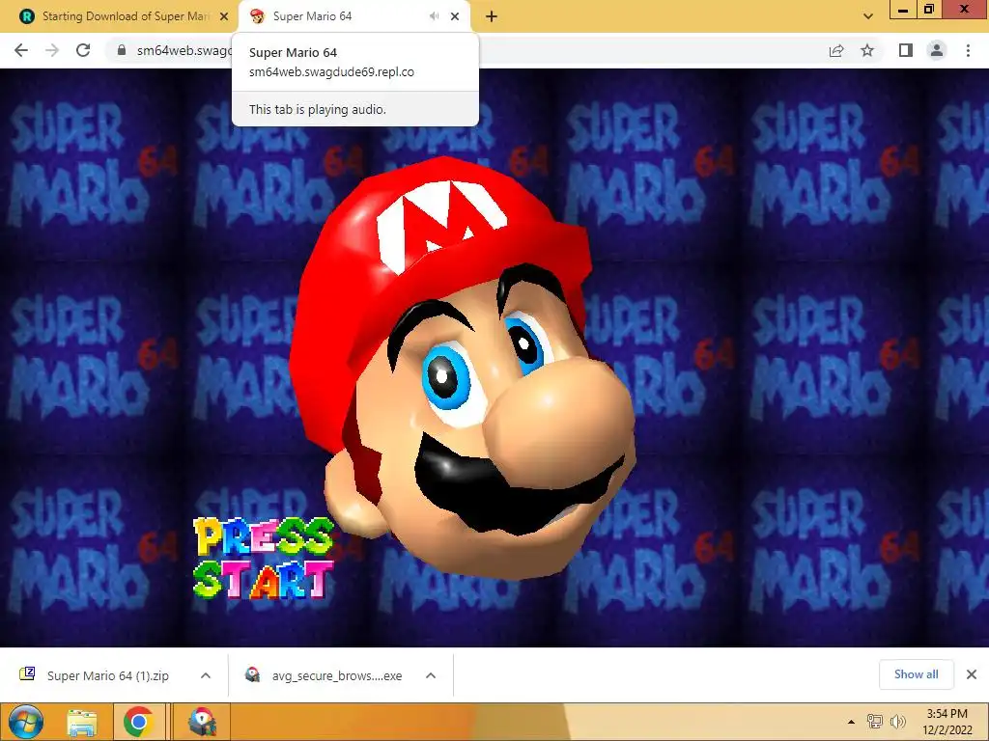The height and width of the screenshot is (741, 989).
Task: Go back to the previous page
Action: 21,50
